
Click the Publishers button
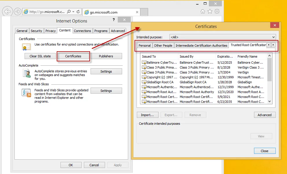pos(106,56)
